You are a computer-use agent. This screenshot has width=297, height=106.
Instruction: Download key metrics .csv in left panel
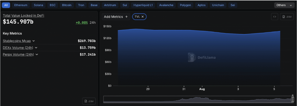click(x=89, y=101)
